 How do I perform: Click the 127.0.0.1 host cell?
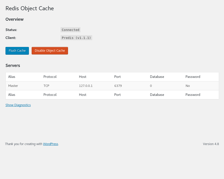(x=86, y=86)
